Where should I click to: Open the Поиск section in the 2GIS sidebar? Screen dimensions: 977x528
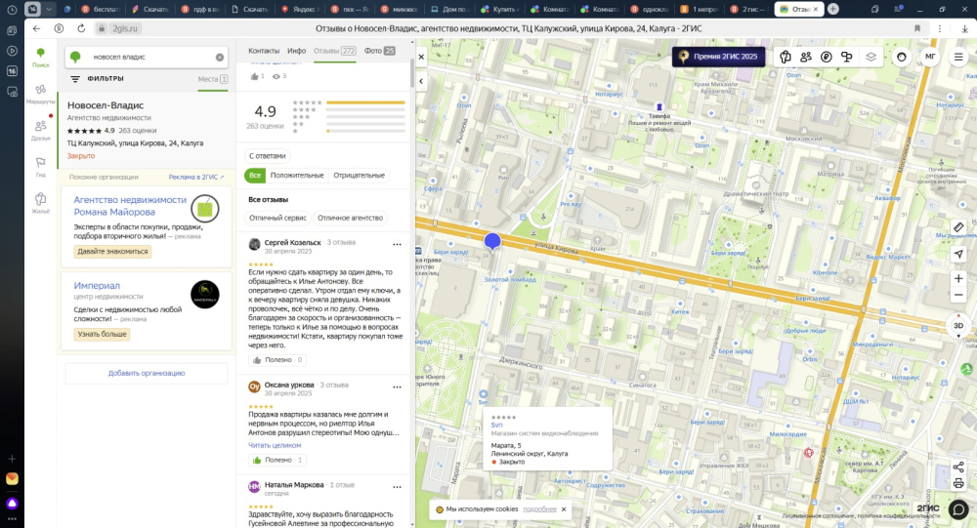click(40, 58)
